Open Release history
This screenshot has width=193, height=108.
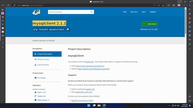click(x=43, y=59)
